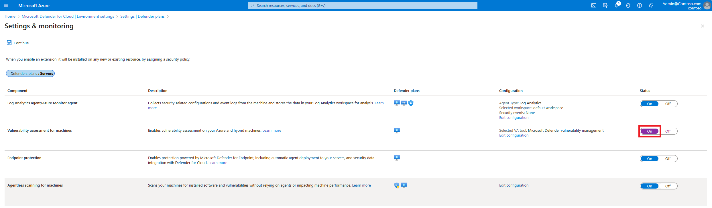This screenshot has height=208, width=712.
Task: Click the Microsoft Azure brand title
Action: pos(34,5)
